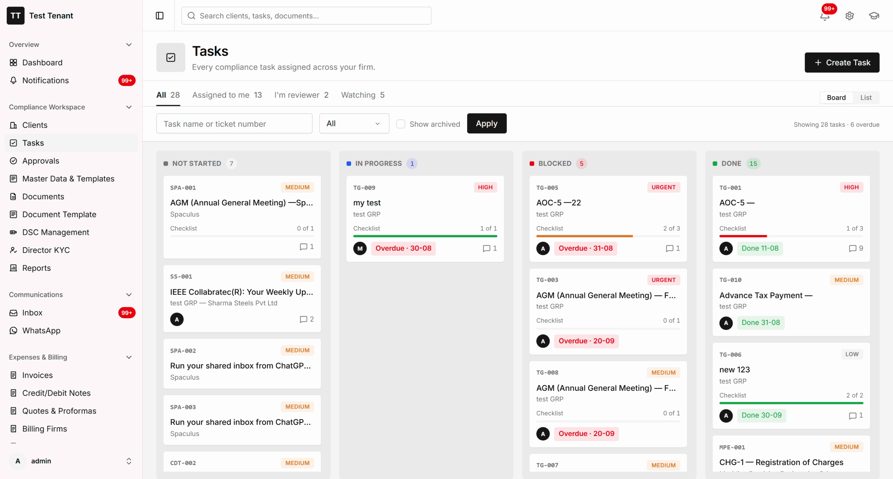Open Clients in the sidebar
The height and width of the screenshot is (479, 893).
pyautogui.click(x=71, y=125)
